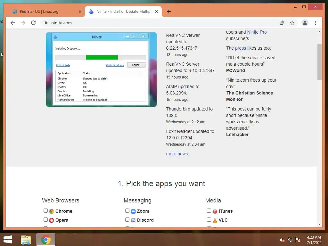This screenshot has width=328, height=246.
Task: Follow the press link
Action: pyautogui.click(x=241, y=48)
